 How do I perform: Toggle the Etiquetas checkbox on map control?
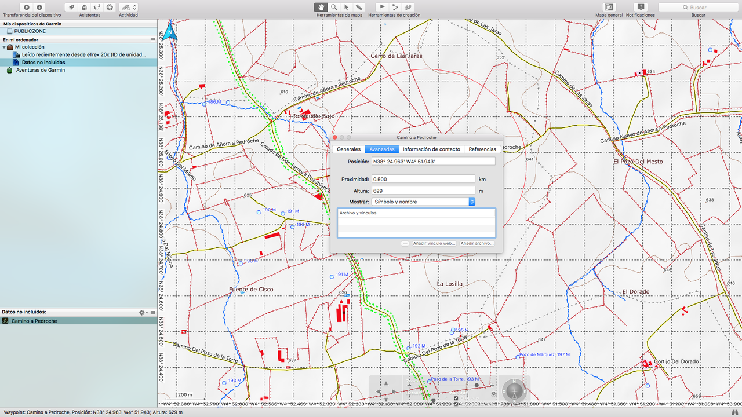click(x=456, y=398)
